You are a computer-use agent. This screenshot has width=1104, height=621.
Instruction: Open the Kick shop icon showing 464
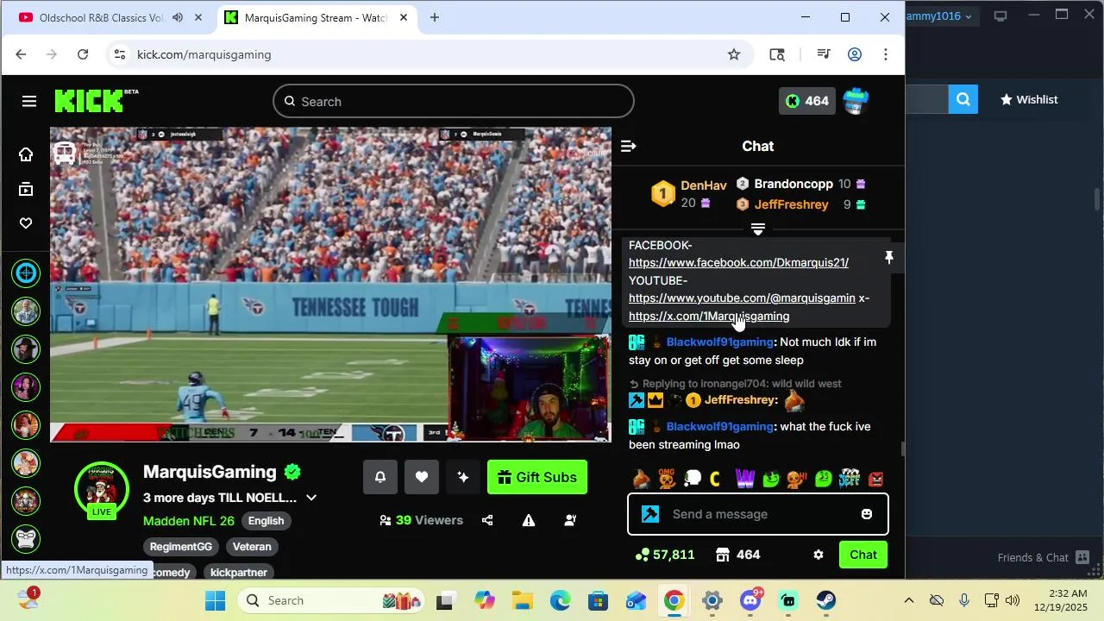738,555
